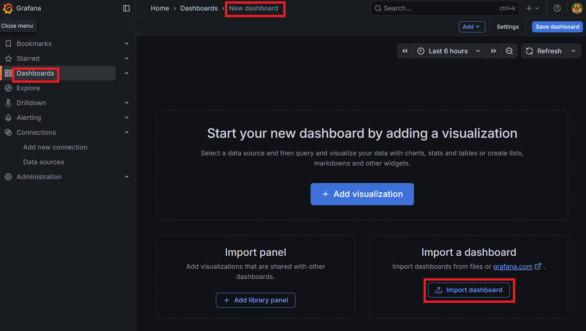Click the Search input field
Viewport: 586px width, 331px height.
[x=445, y=8]
